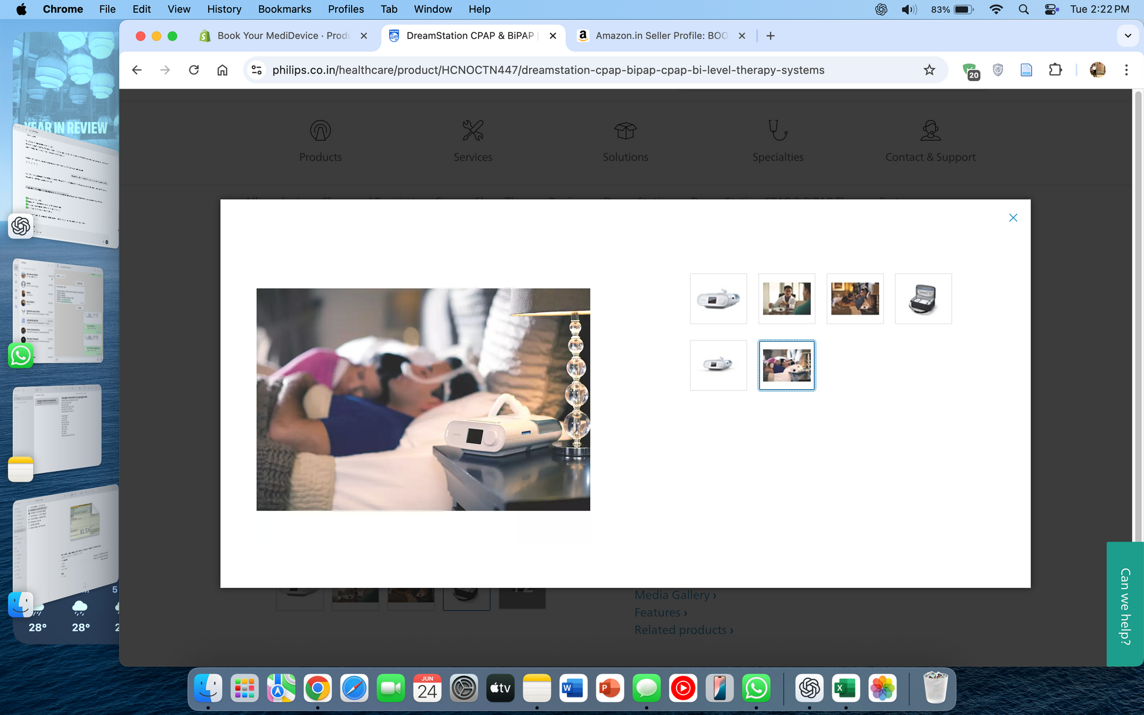Viewport: 1144px width, 715px height.
Task: Open PowerPoint from the Dock
Action: [610, 688]
